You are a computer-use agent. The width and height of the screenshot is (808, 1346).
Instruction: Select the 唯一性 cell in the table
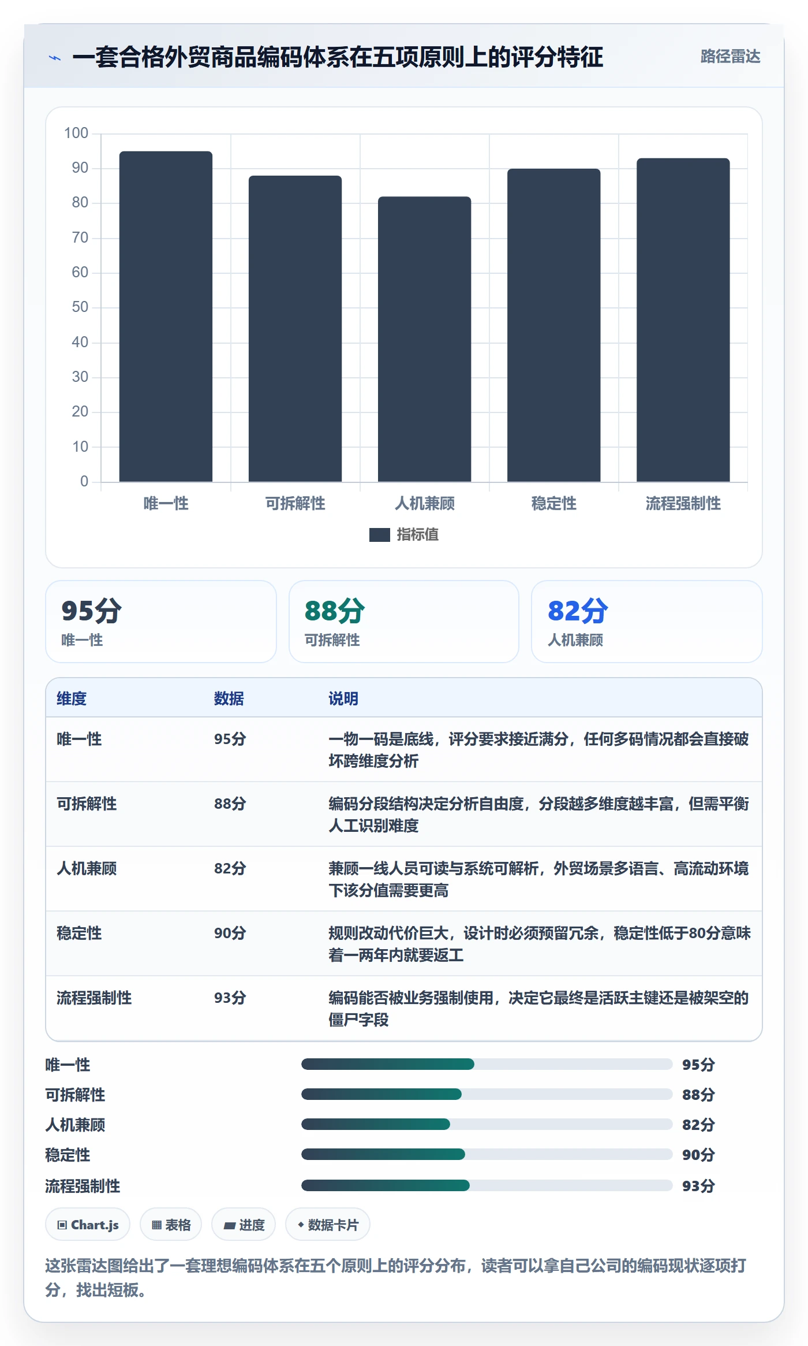click(x=79, y=739)
